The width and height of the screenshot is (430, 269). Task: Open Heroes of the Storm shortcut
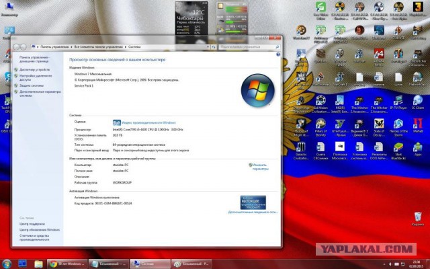[398, 128]
